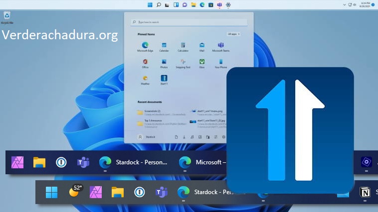
Task: Open Search from the top taskbar
Action: click(159, 5)
